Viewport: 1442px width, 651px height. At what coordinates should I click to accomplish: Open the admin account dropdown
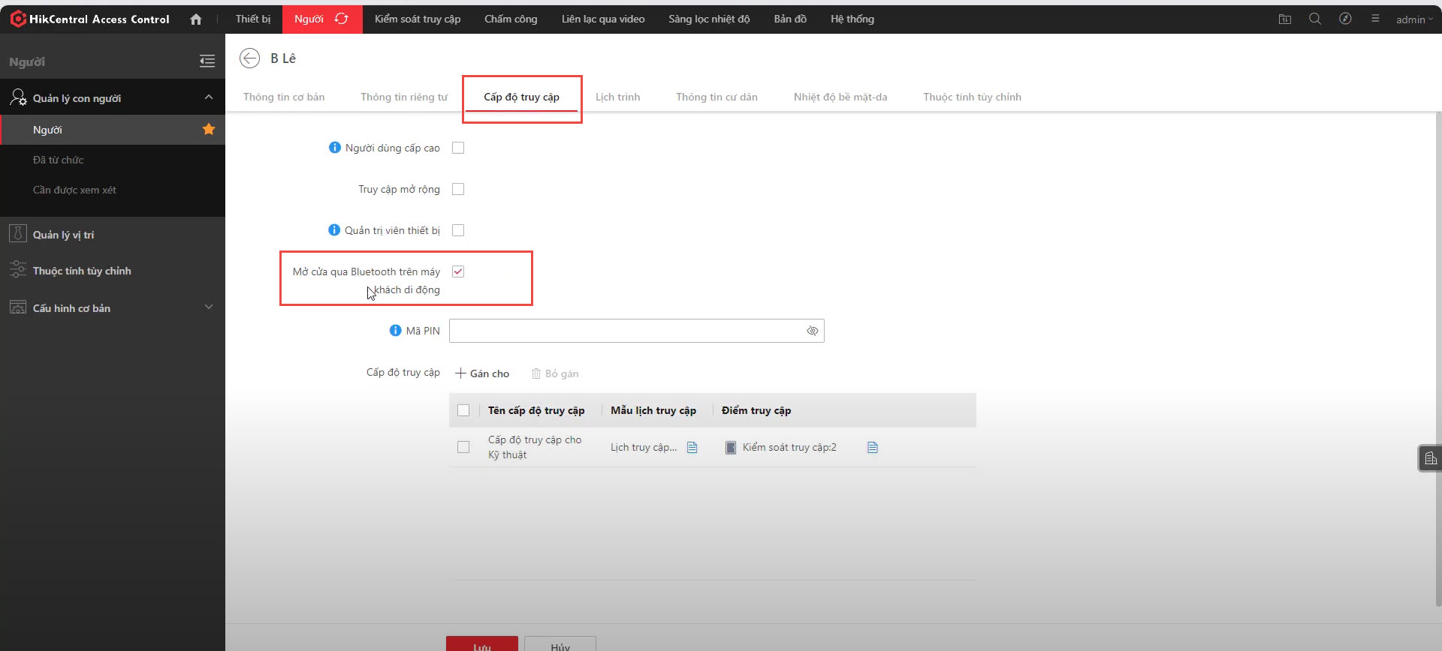tap(1413, 19)
